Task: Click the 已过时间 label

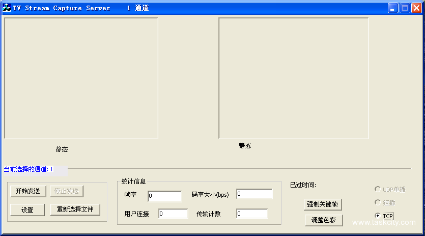Action: coord(303,185)
